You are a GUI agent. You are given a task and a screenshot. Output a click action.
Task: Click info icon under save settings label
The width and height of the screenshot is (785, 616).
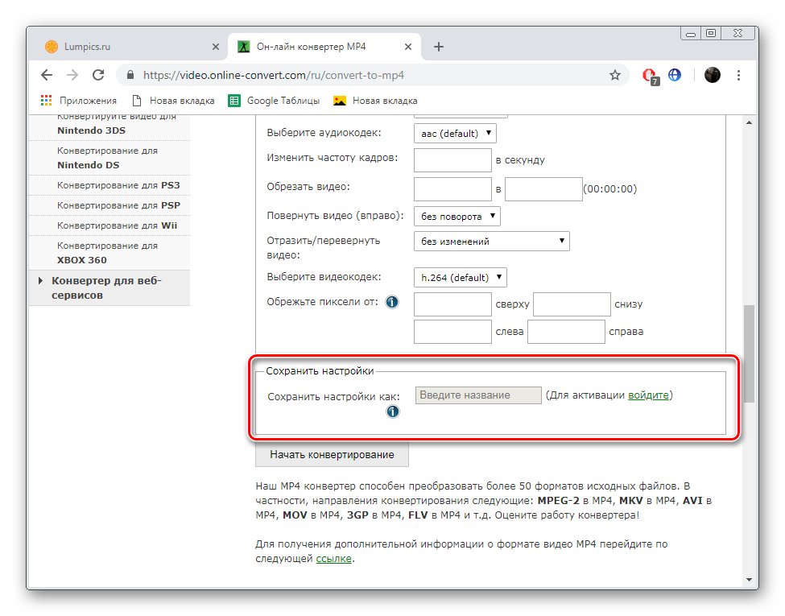point(393,411)
